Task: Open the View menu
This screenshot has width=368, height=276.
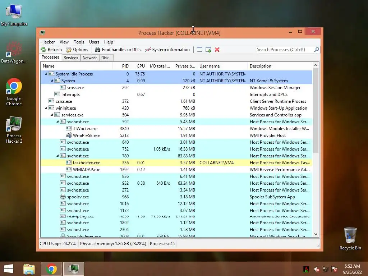Action: click(64, 42)
